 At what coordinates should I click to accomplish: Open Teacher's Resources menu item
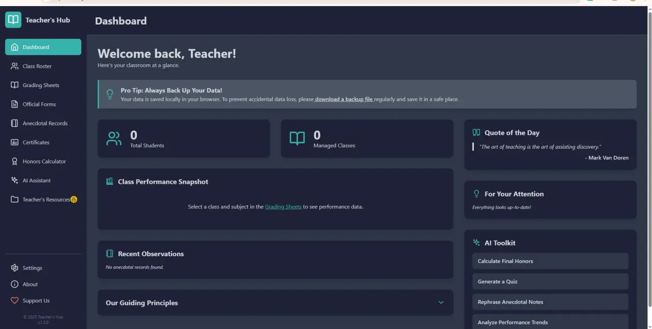[x=43, y=200]
